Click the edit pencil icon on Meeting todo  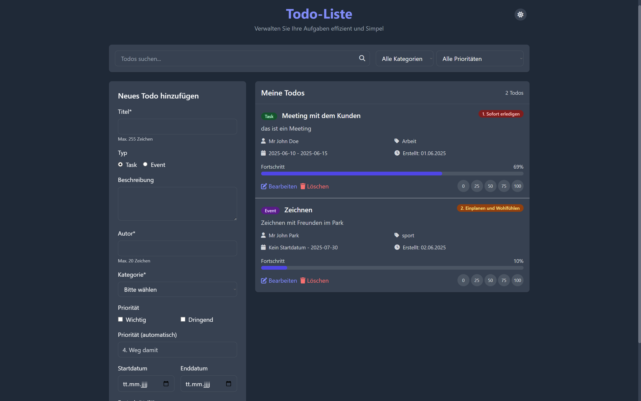(x=264, y=186)
